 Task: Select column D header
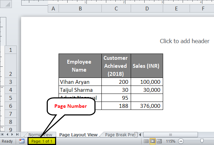[x=147, y=9]
